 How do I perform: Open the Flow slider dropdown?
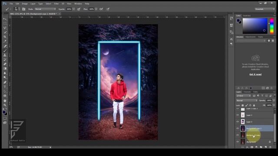(96, 9)
